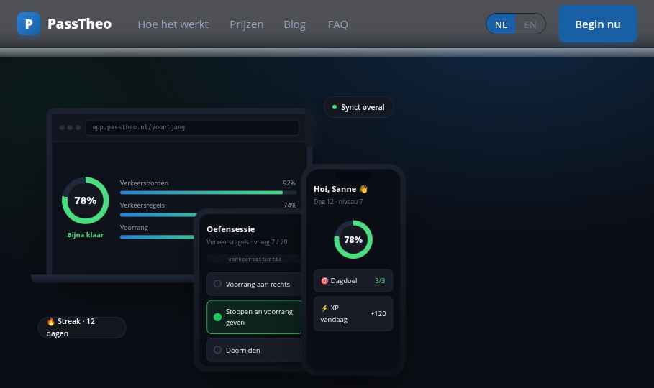Viewport: 654px width, 388px height.
Task: Click the Verkeersregels 74% value
Action: (289, 205)
